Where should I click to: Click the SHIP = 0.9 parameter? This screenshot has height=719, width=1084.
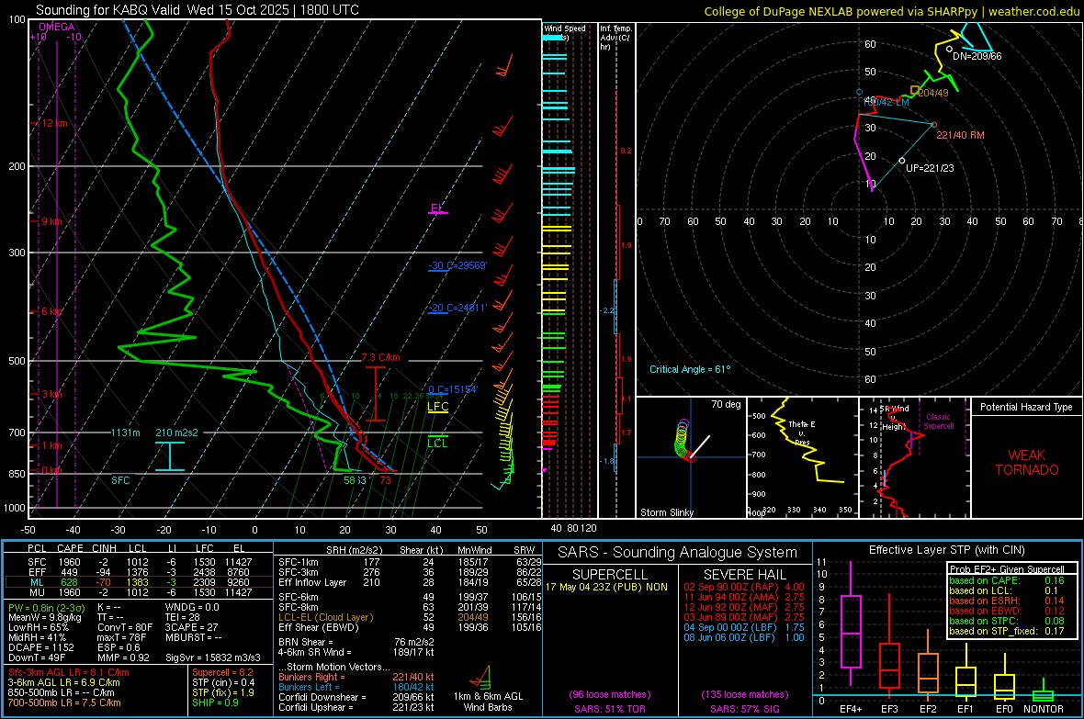[x=215, y=702]
